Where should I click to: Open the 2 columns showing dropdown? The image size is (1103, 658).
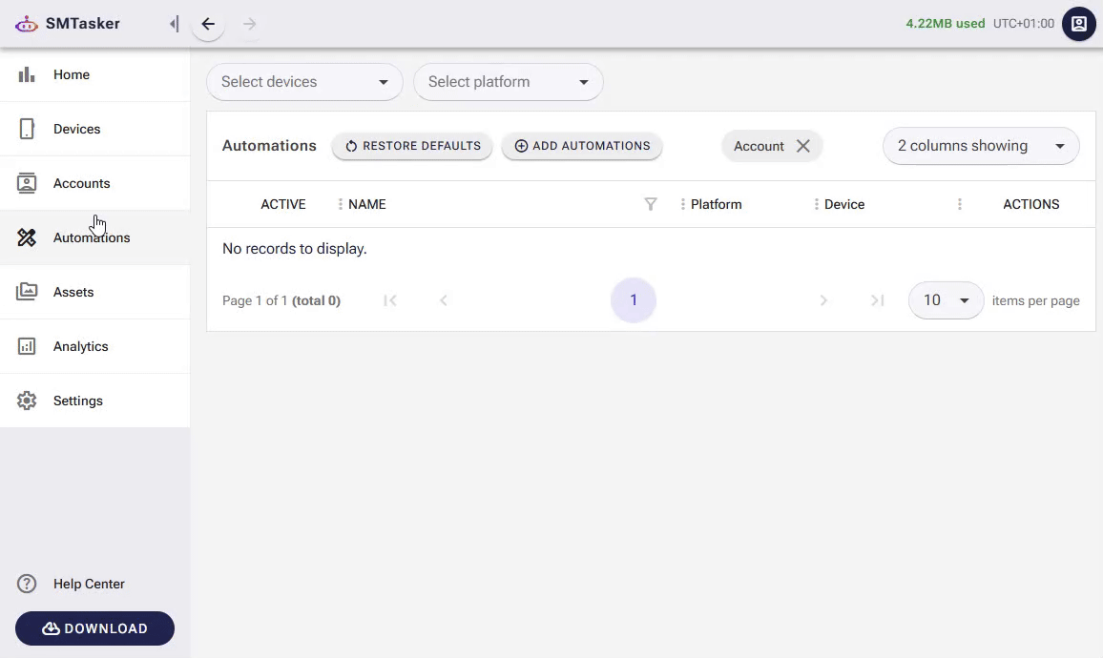coord(980,146)
